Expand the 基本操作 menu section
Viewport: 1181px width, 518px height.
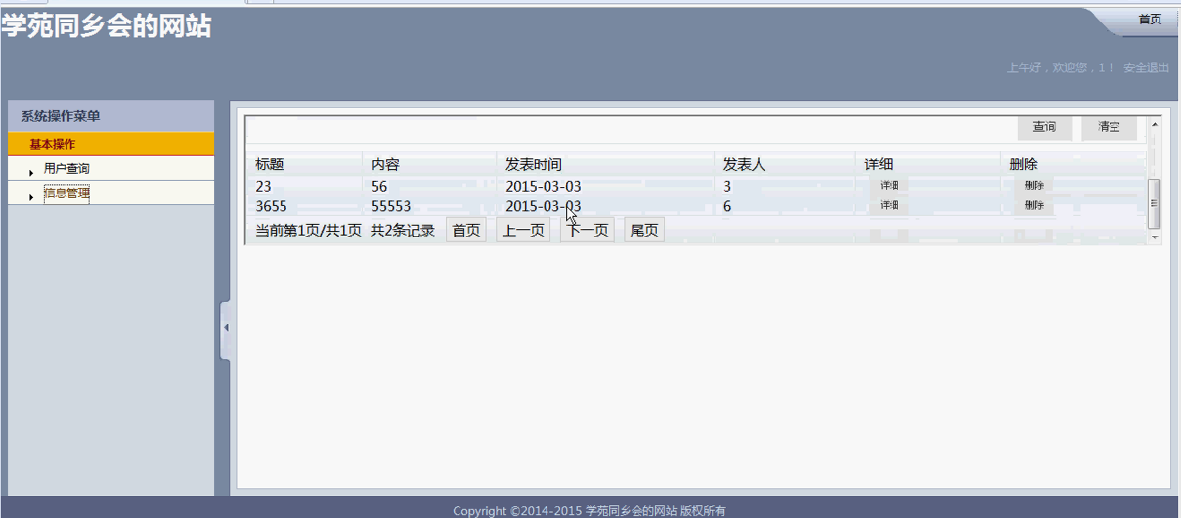[x=110, y=144]
